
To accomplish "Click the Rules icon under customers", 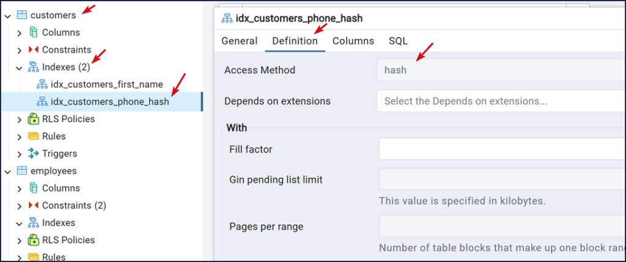I will tap(34, 136).
